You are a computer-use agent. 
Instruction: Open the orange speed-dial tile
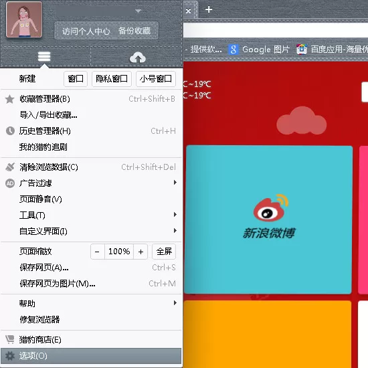[x=268, y=334]
